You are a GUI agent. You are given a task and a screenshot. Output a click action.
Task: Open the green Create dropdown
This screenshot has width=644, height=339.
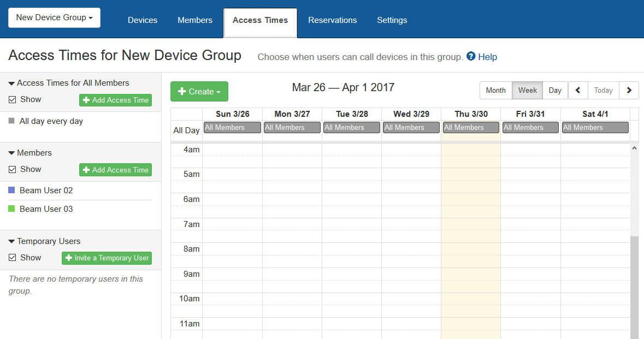tap(199, 92)
